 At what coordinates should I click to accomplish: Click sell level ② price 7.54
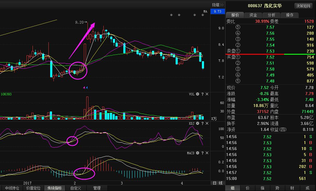click(x=270, y=45)
